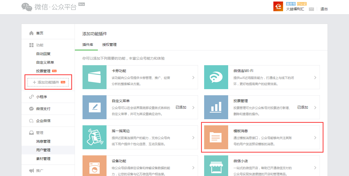Viewport: 349px width, 176px height.
Task: Open 自动回复 in the sidebar
Action: 43,54
